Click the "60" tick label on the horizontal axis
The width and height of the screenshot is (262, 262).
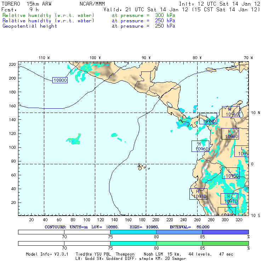click(59, 220)
